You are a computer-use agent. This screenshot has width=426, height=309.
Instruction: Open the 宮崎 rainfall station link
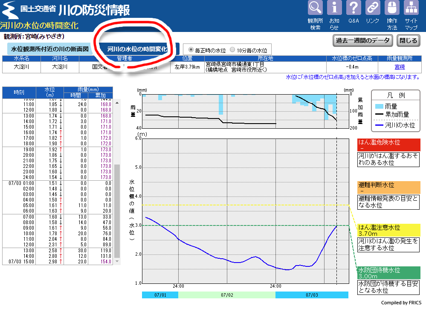(400, 66)
